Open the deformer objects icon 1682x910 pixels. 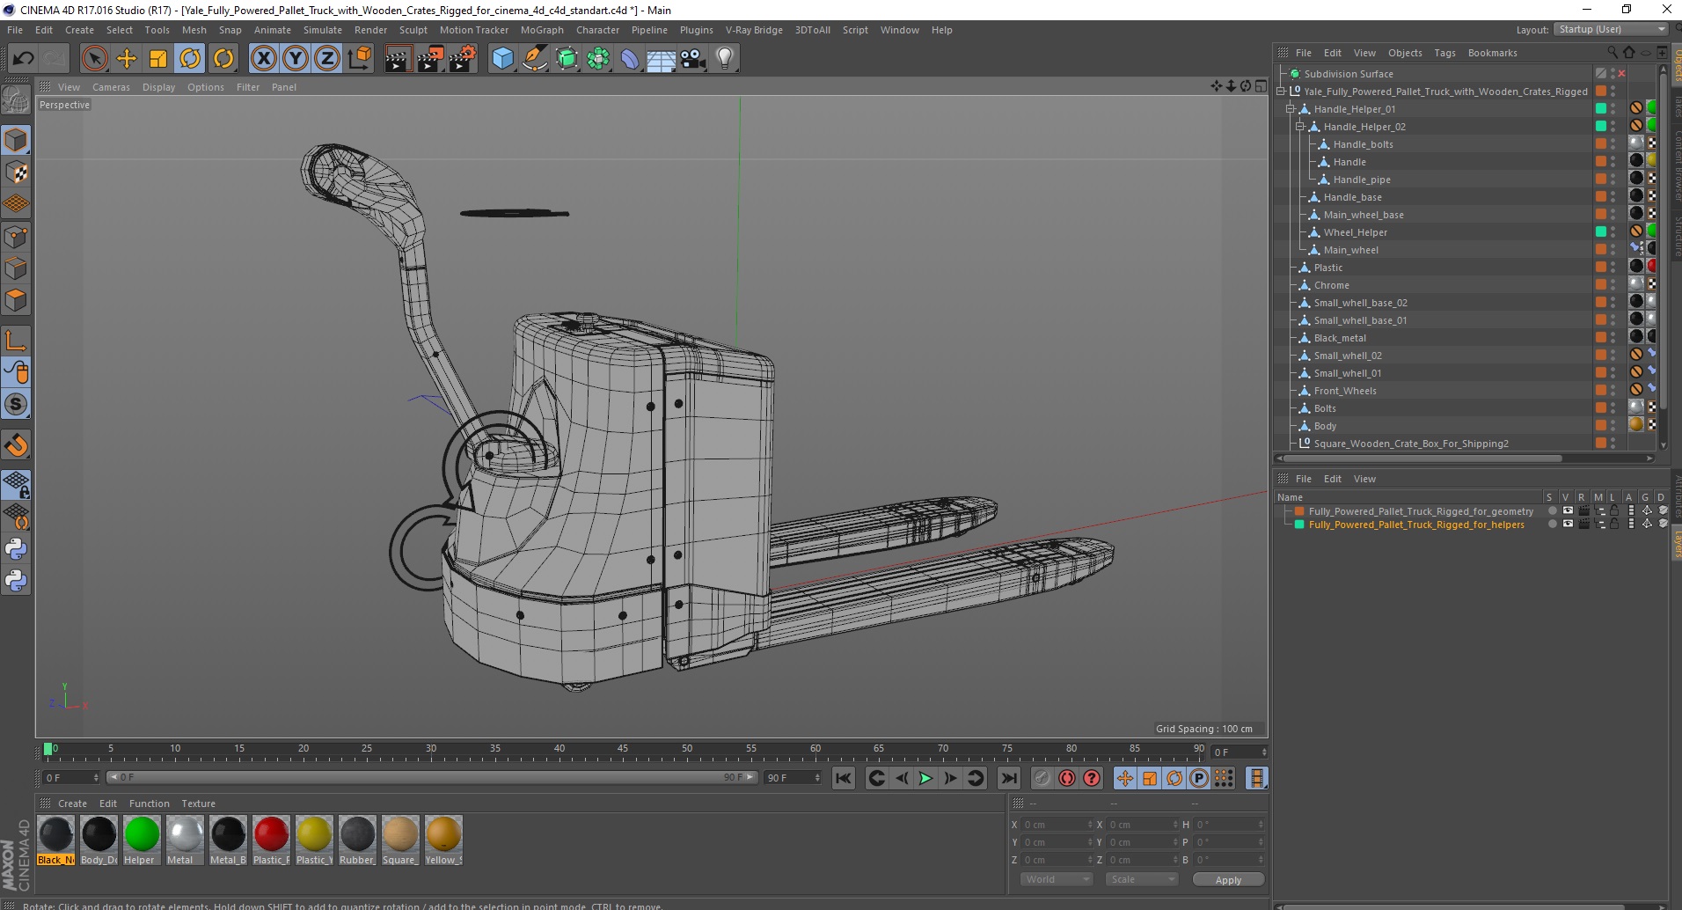(630, 59)
